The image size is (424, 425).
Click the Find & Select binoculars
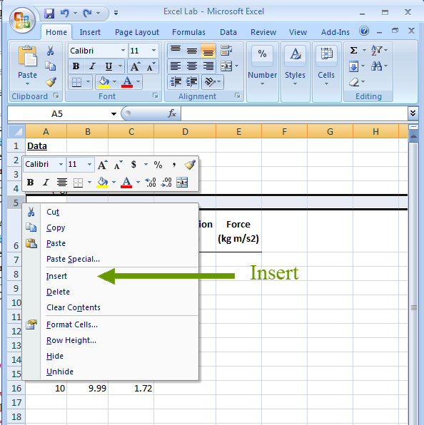coord(376,66)
